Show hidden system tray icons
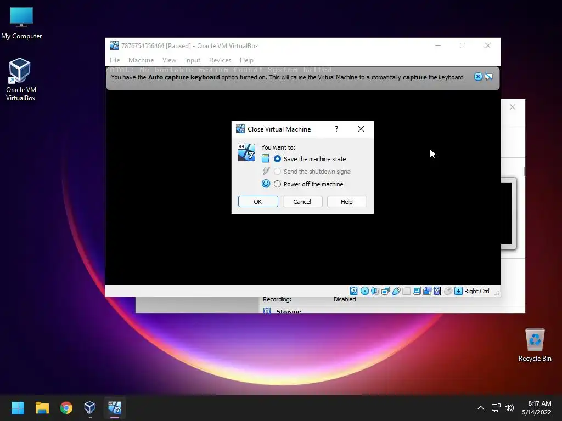Viewport: 562px width, 421px height. pos(481,408)
